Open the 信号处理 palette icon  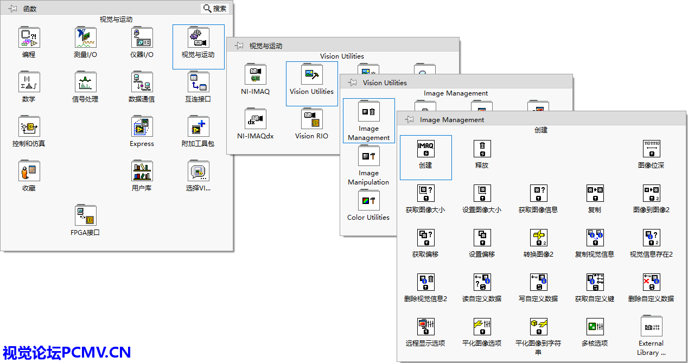coord(85,82)
